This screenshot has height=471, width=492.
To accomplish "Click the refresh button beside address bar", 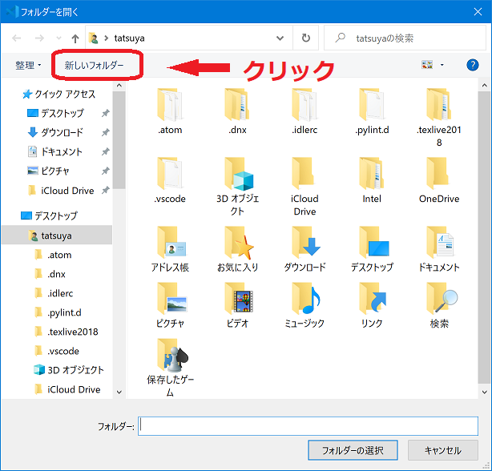I will pyautogui.click(x=305, y=38).
